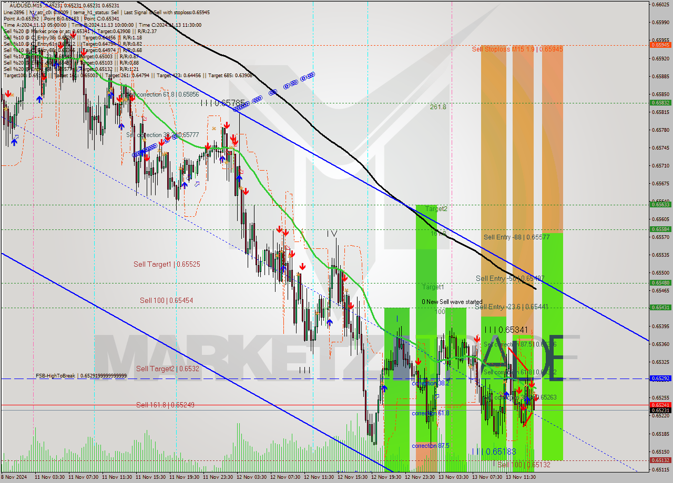673x483 pixels.
Task: Click the 'Sell Entry -88 | 0.65577' label
Action: coord(517,237)
